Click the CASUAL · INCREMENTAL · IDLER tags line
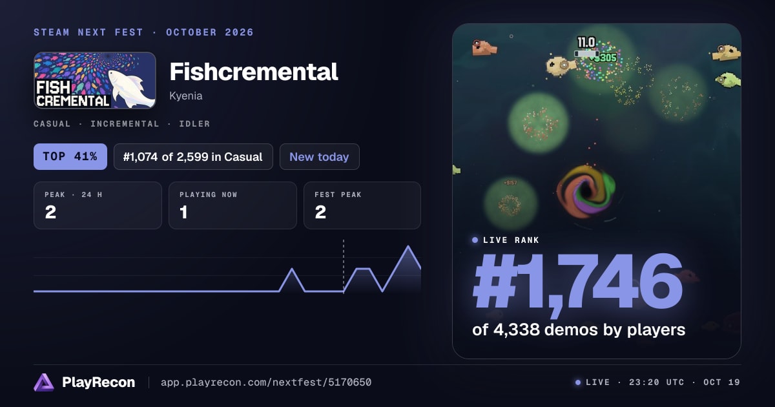775x407 pixels. [x=121, y=123]
